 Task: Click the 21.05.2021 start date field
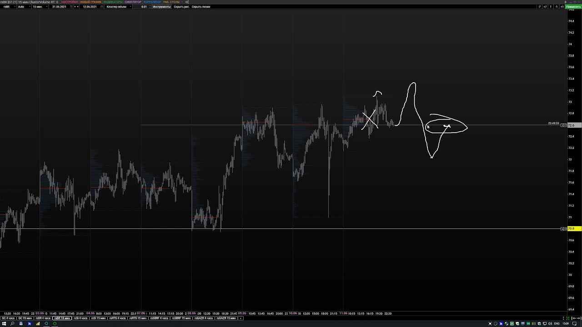pos(59,7)
